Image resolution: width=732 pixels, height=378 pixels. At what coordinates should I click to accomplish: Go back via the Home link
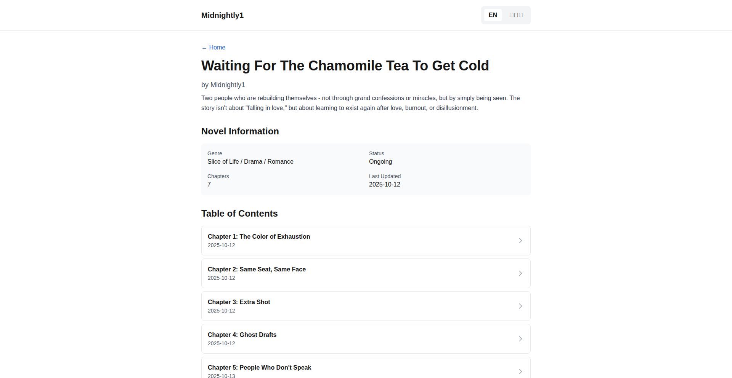pos(217,48)
